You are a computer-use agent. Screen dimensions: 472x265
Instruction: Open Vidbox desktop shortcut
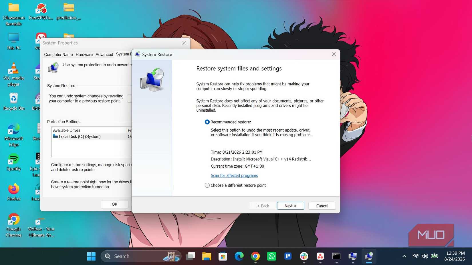(41, 227)
